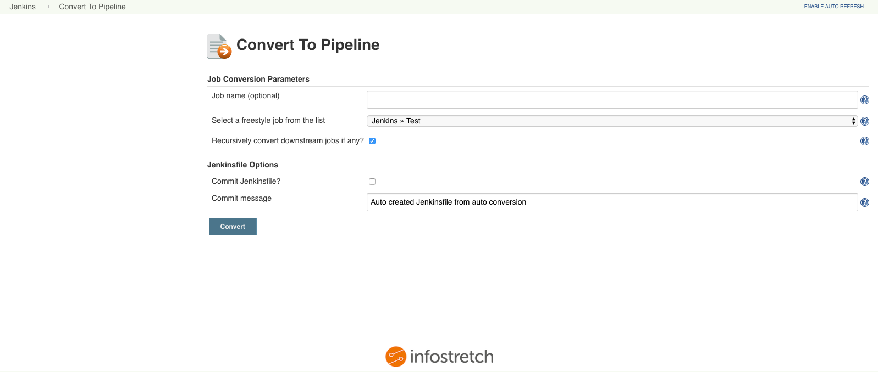Click the Enable Auto Refresh link

(833, 7)
